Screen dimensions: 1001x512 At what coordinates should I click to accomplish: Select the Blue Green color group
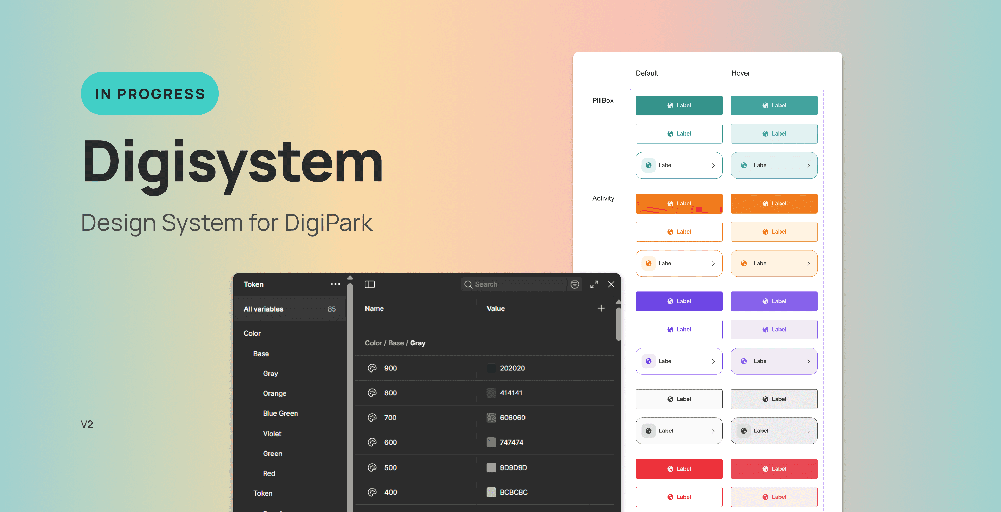pos(280,413)
